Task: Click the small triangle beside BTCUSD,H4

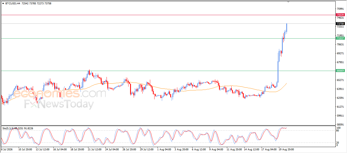Action: (x=3, y=4)
